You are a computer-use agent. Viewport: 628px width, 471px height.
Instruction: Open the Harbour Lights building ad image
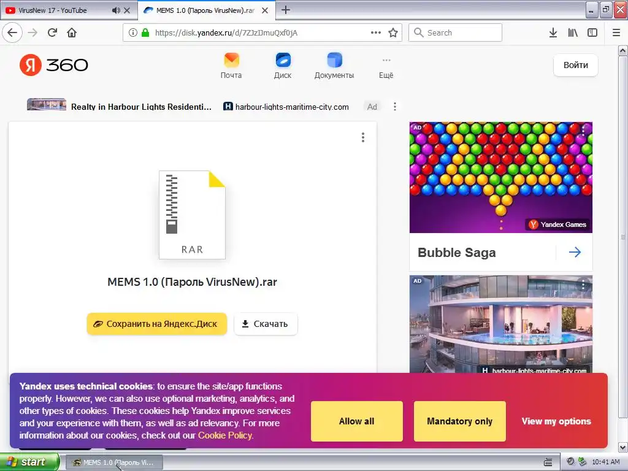point(500,324)
